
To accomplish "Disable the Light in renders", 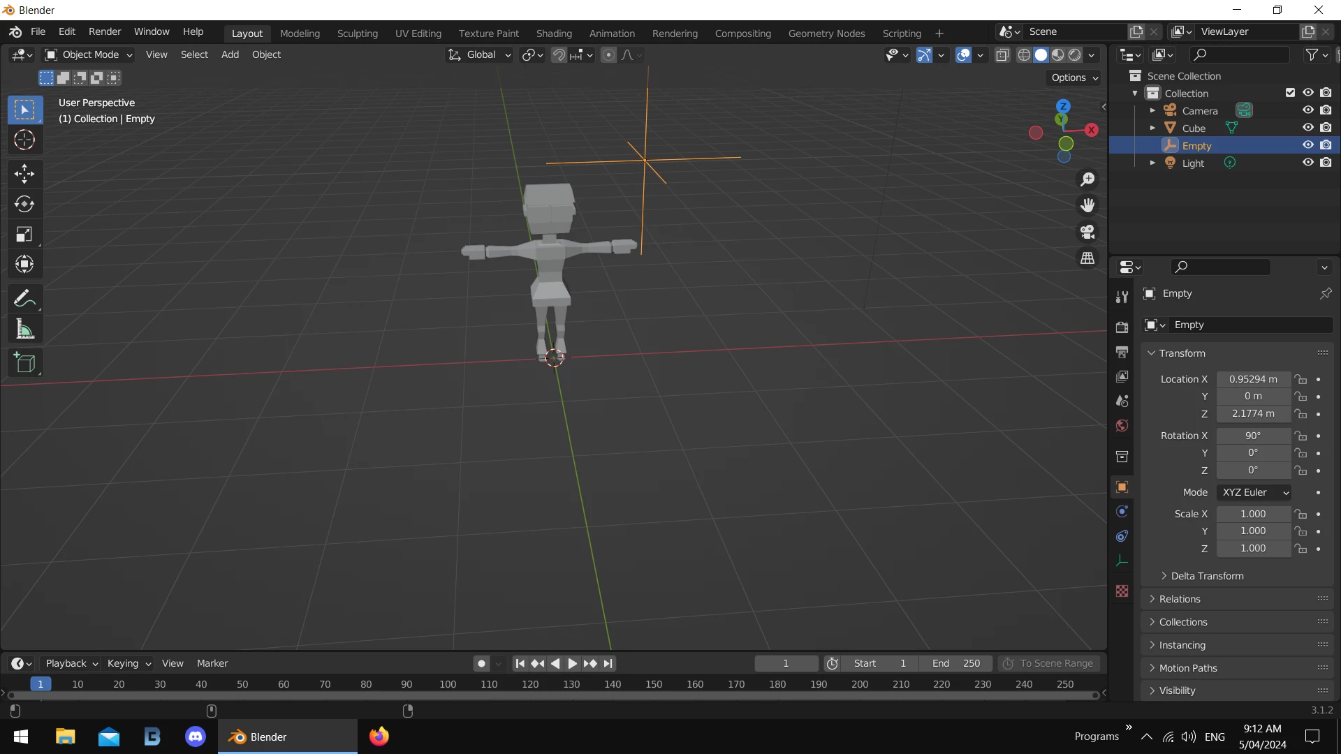I will (1326, 163).
